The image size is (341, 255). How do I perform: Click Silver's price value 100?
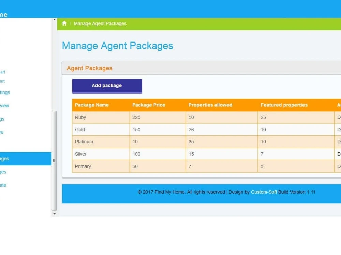[x=136, y=154]
